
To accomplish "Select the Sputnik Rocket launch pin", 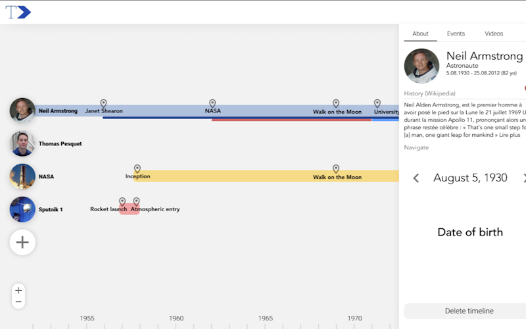I will (122, 201).
